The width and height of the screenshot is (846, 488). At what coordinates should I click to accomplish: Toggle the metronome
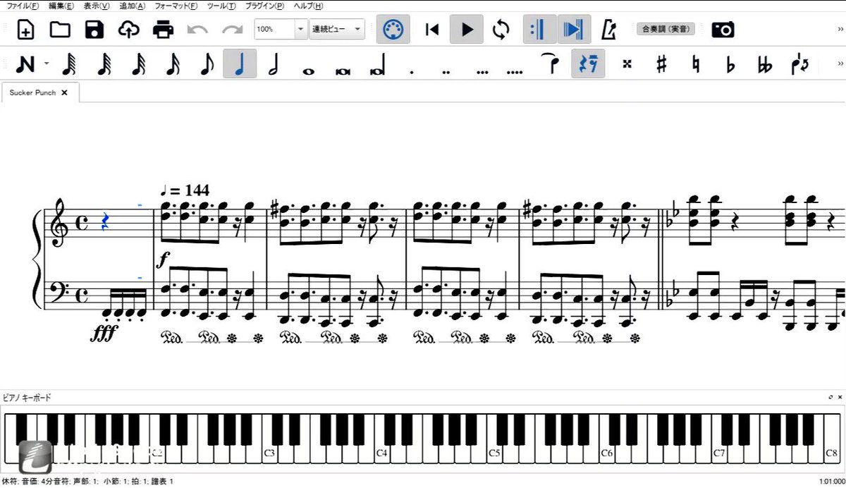click(608, 30)
